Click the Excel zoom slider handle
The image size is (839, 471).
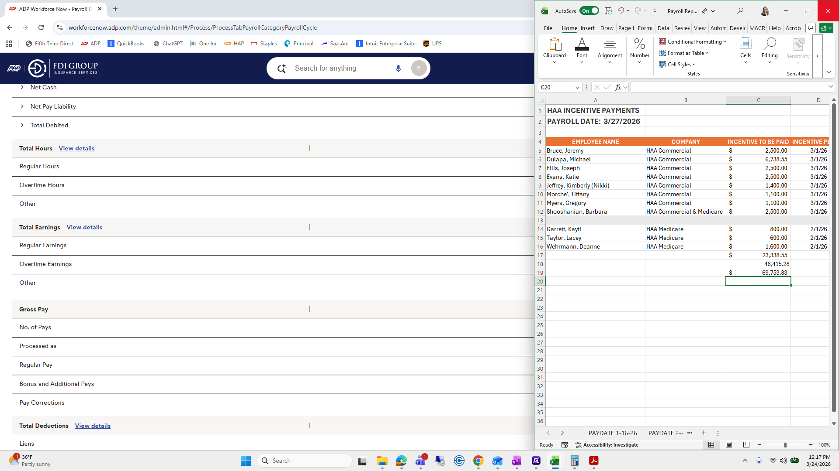click(785, 445)
